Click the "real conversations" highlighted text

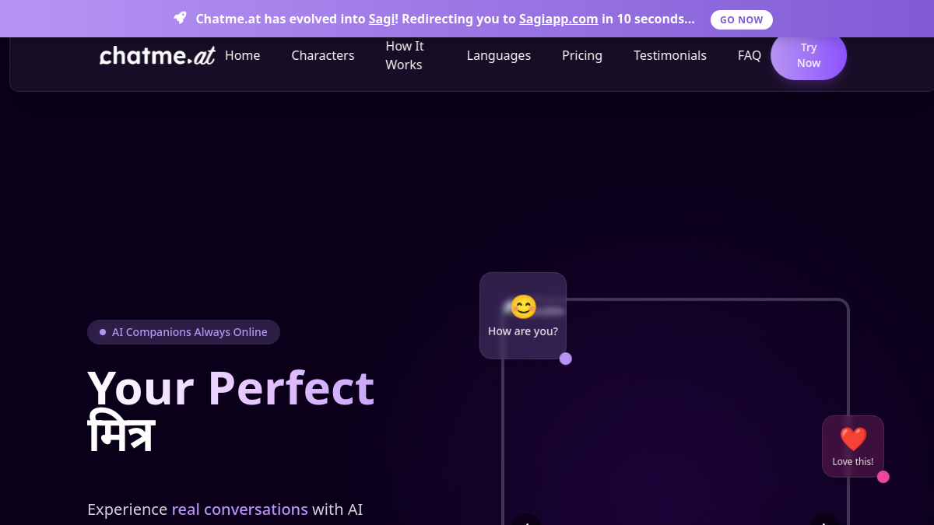tap(240, 509)
